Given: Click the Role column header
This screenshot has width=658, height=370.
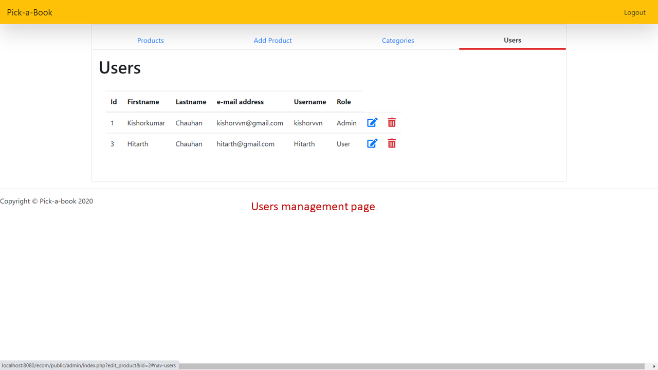Looking at the screenshot, I should click(x=344, y=102).
